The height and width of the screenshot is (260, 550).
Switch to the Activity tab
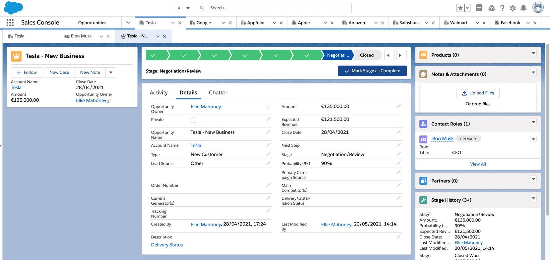click(159, 93)
